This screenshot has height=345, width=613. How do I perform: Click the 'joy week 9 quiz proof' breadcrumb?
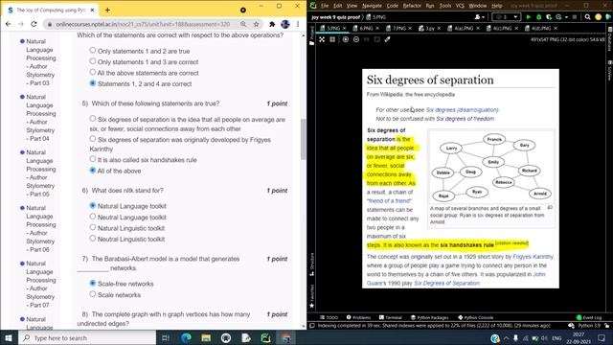335,17
